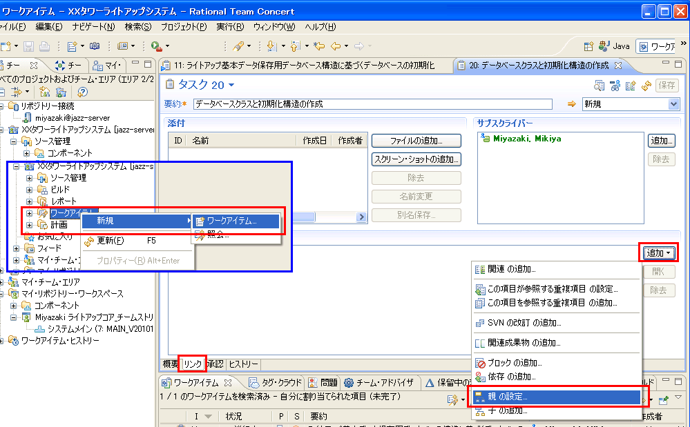Click the binoculars person icon in task editor header

click(x=615, y=86)
